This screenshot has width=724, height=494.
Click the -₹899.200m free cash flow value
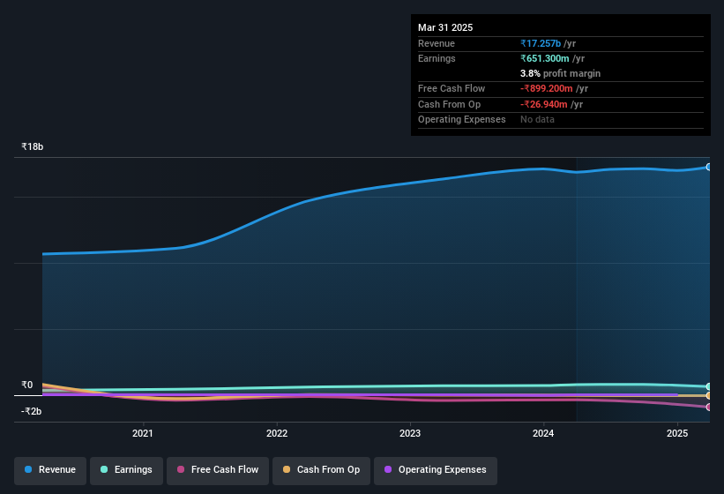(547, 88)
